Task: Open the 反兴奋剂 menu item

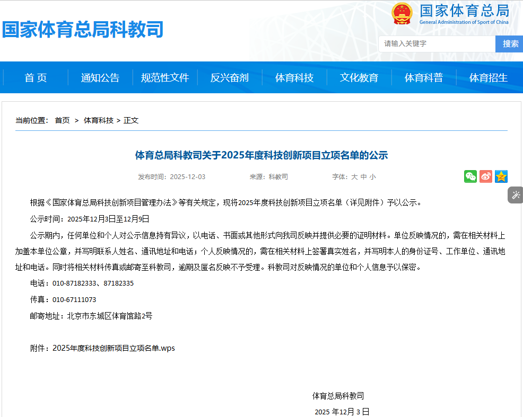Action: click(230, 78)
